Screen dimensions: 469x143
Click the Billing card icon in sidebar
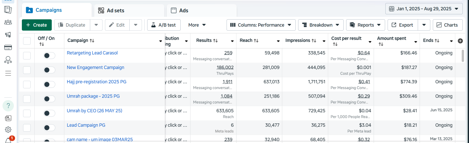(8, 47)
